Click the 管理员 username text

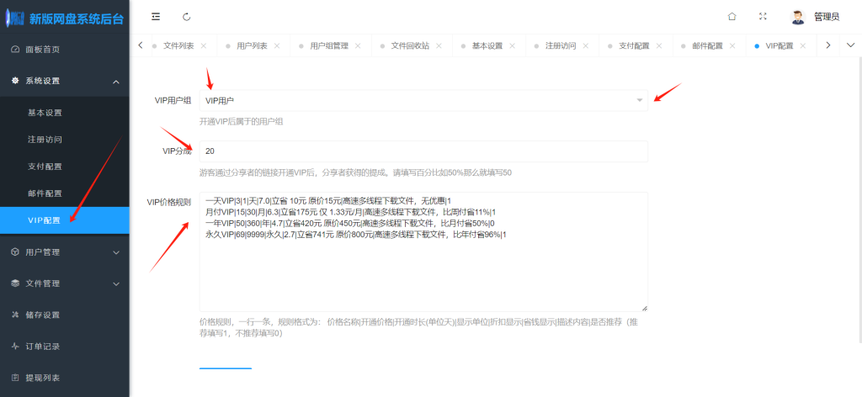pyautogui.click(x=827, y=17)
